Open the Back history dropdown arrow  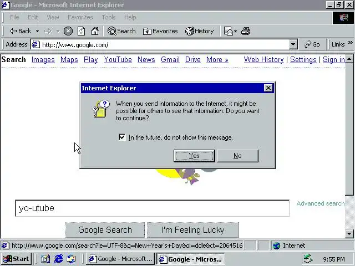tap(37, 31)
